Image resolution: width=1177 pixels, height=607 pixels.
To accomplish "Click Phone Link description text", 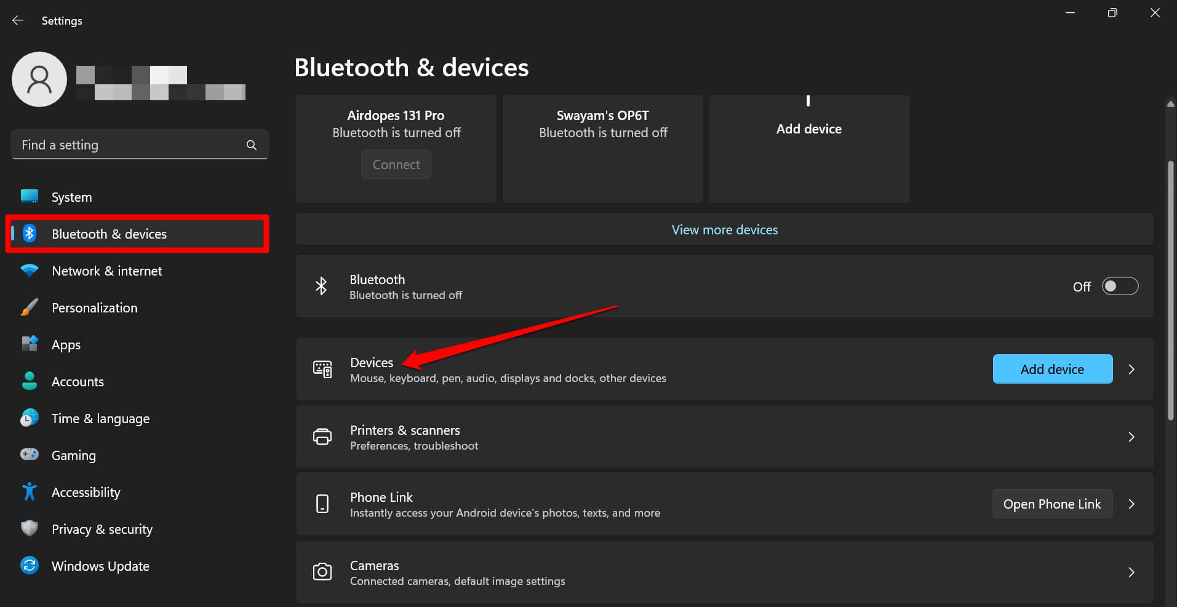I will point(505,513).
